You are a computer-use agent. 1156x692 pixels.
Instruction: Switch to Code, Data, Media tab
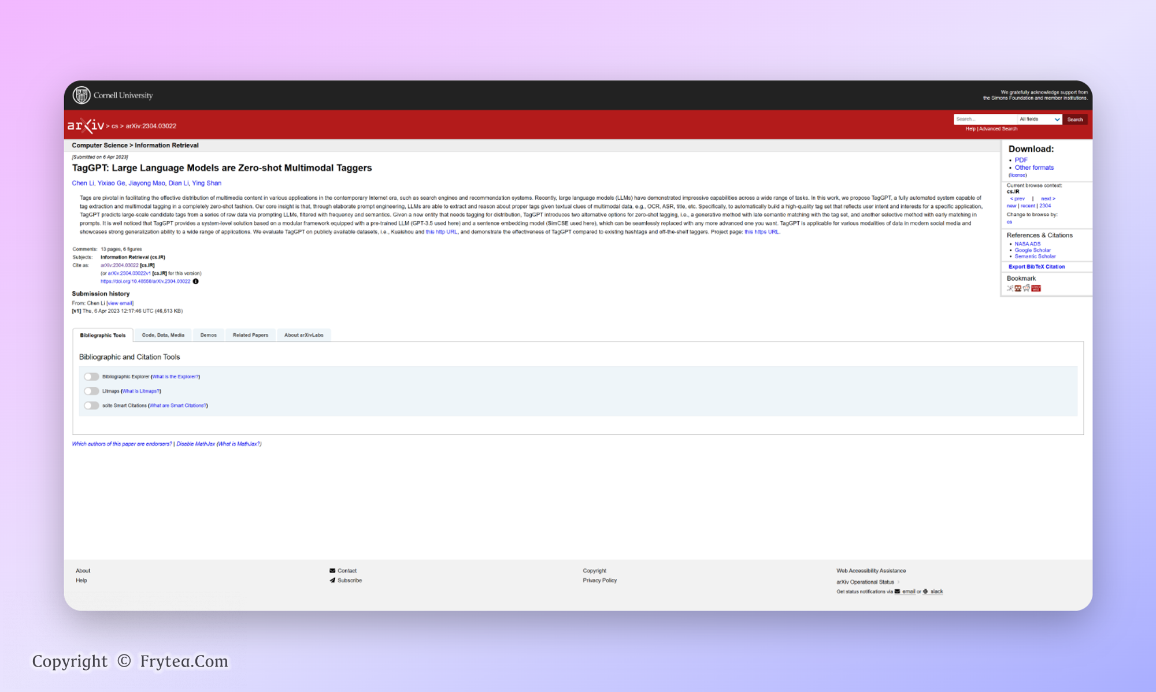tap(163, 335)
